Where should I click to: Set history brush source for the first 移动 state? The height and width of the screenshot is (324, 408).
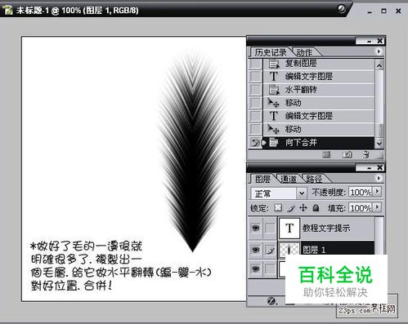[x=255, y=103]
